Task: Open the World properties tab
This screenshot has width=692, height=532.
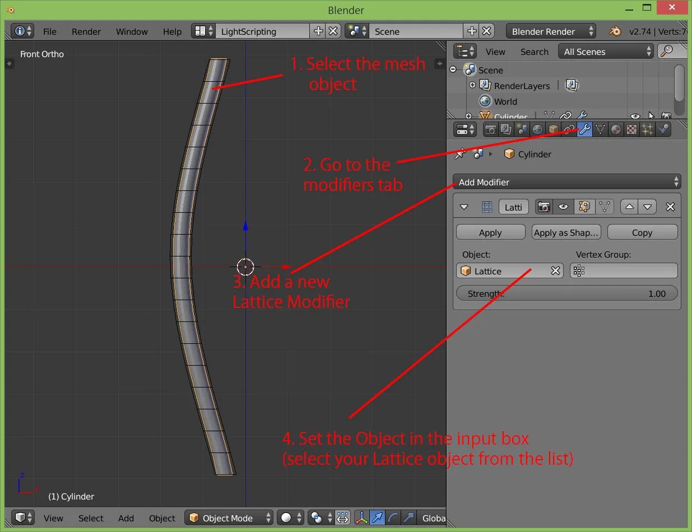Action: pyautogui.click(x=537, y=129)
